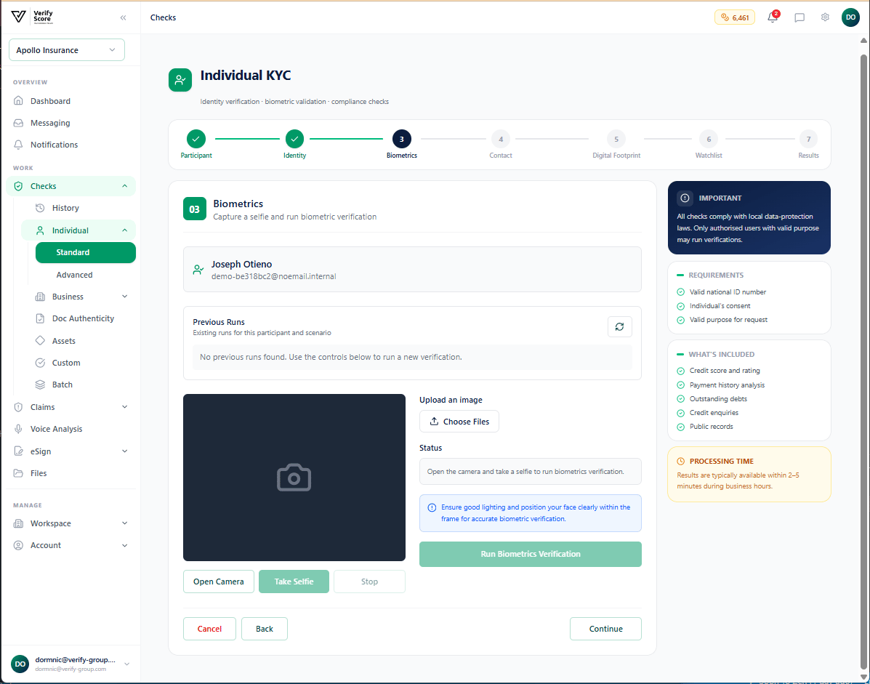Open Doc Authenticity checks
870x684 pixels.
point(82,318)
